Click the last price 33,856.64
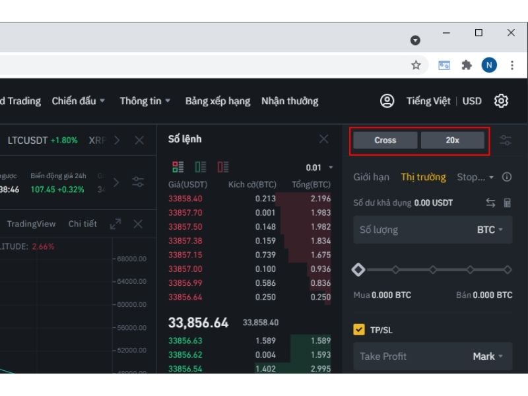528x396 pixels. (198, 323)
